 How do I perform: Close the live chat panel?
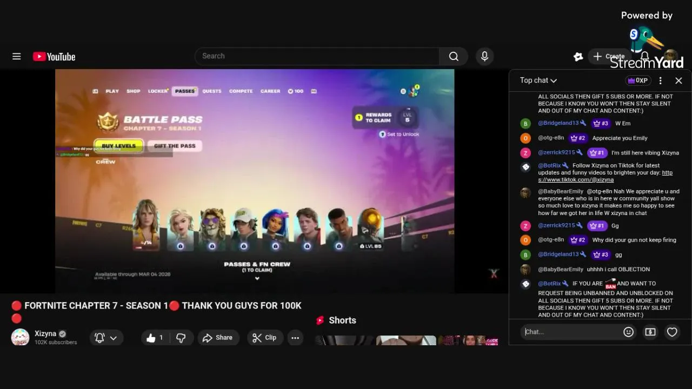point(678,81)
